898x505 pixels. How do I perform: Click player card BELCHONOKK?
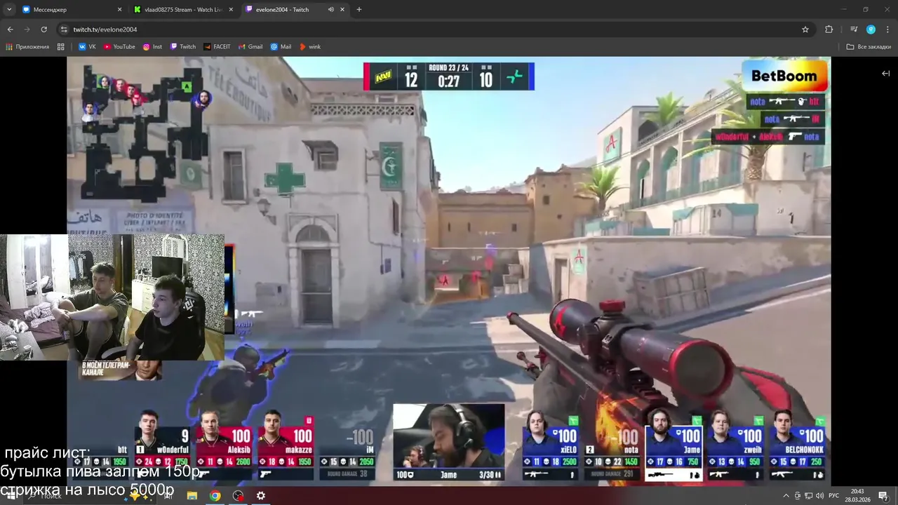(x=797, y=445)
